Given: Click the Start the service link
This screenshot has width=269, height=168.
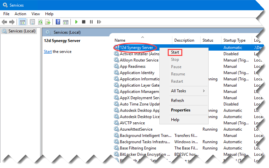Looking at the screenshot, I should [x=48, y=52].
